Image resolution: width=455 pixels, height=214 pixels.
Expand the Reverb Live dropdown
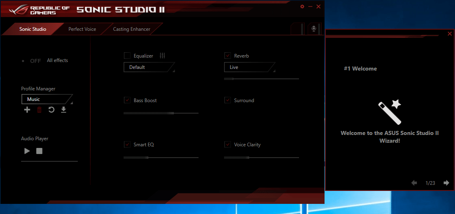pyautogui.click(x=249, y=67)
